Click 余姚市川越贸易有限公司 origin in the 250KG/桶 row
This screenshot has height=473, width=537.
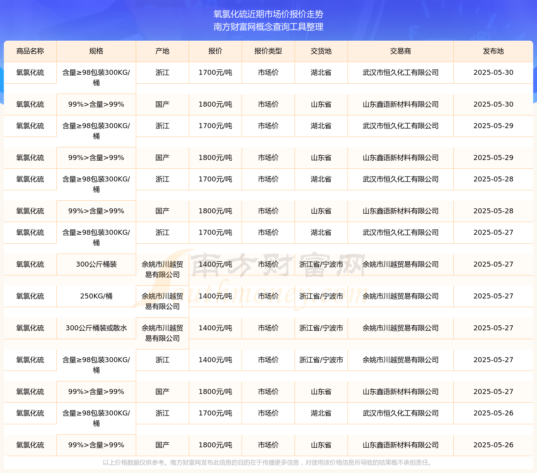click(x=163, y=301)
